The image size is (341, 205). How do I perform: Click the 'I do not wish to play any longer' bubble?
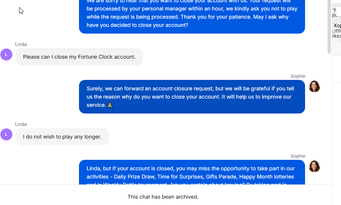click(x=62, y=137)
